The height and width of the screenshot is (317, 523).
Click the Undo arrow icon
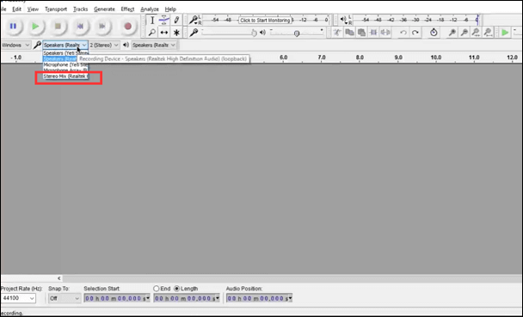[x=403, y=33]
